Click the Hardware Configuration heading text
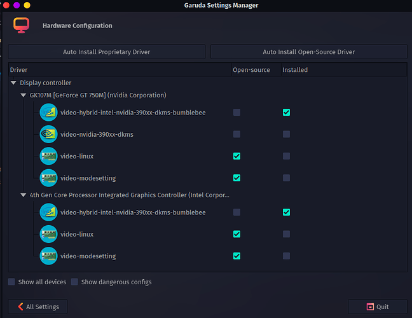Screen dimensions: 412x318 78,25
